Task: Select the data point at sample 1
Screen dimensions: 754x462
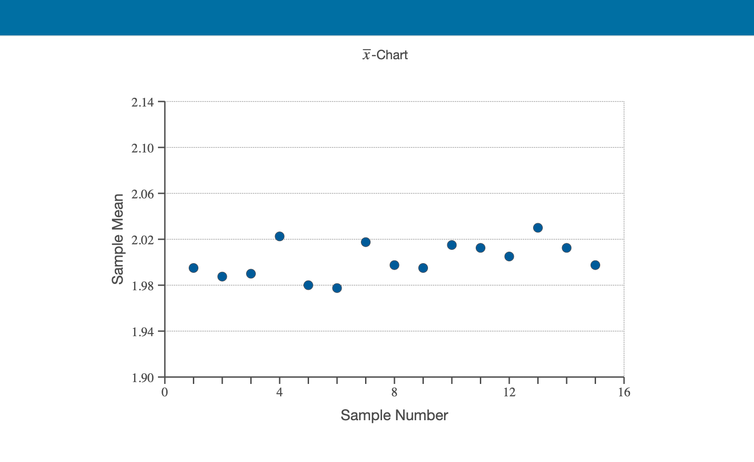Action: (193, 268)
